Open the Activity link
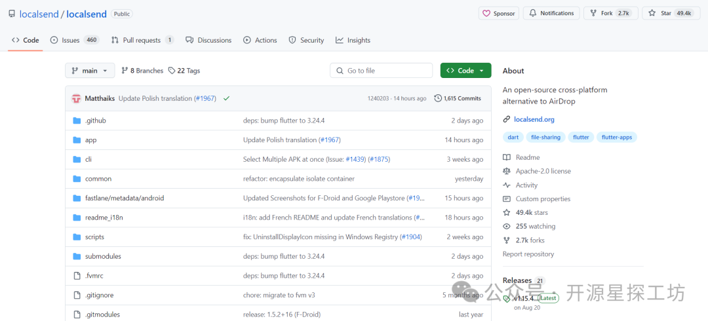This screenshot has width=708, height=321. pyautogui.click(x=527, y=185)
